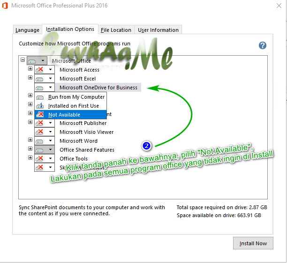Screen dimensions: 287x263
Task: Select the Office Tools tree item
Action: click(74, 159)
